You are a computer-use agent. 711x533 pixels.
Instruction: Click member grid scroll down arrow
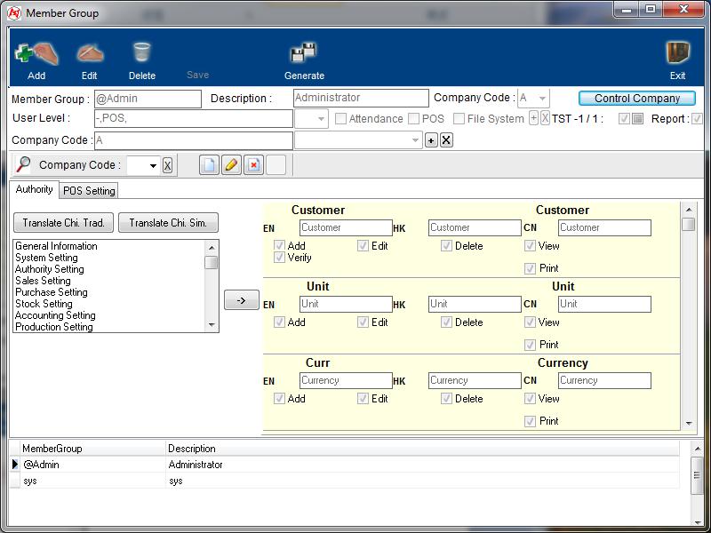[697, 522]
